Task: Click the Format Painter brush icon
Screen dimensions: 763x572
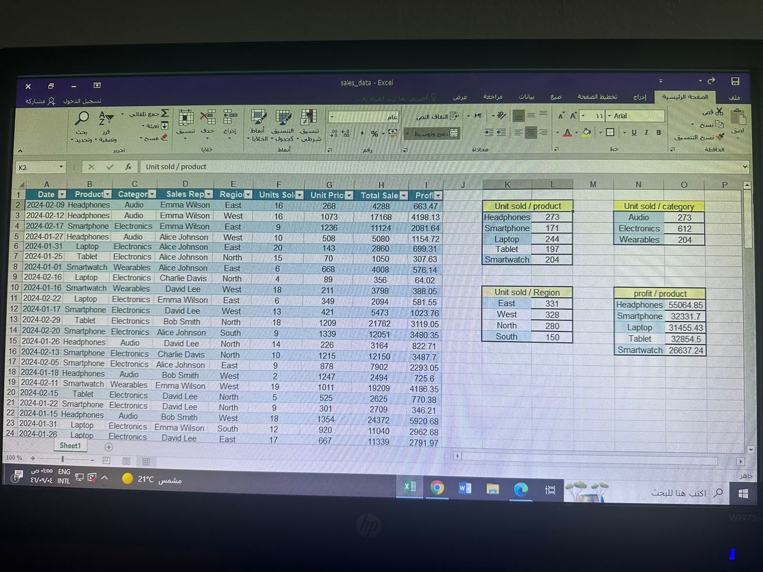Action: click(x=720, y=137)
